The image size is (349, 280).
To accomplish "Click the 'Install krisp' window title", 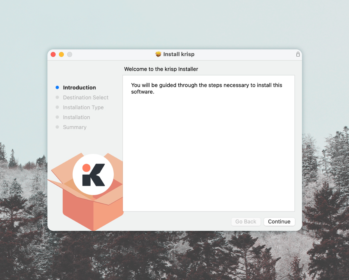I will click(x=179, y=54).
